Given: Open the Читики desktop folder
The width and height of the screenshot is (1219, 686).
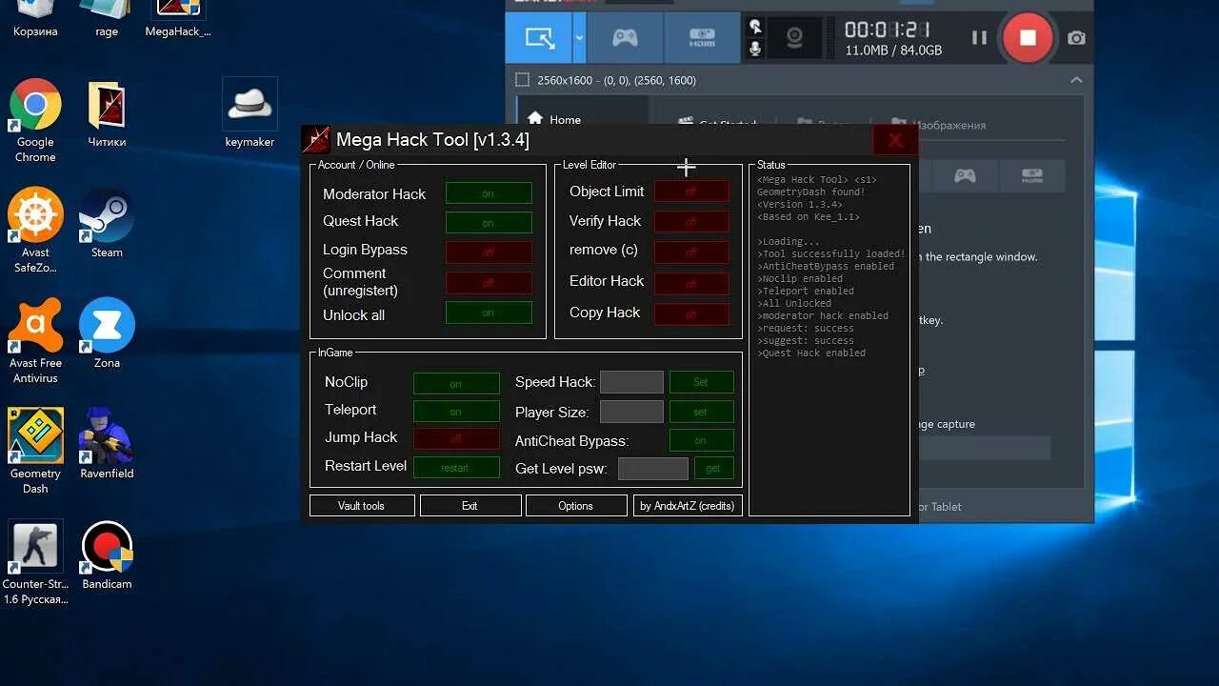Looking at the screenshot, I should (x=107, y=114).
